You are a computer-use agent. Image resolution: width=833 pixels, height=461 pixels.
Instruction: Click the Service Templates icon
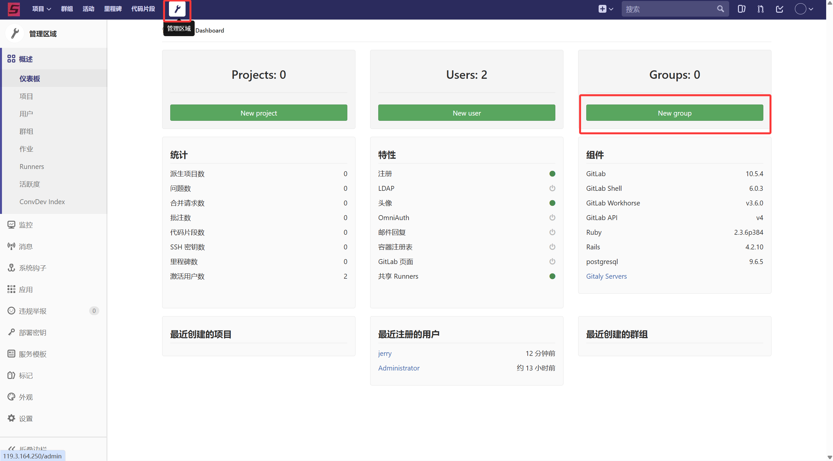click(11, 354)
